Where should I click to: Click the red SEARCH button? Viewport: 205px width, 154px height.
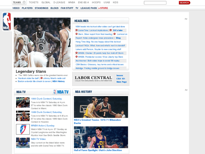point(184,3)
